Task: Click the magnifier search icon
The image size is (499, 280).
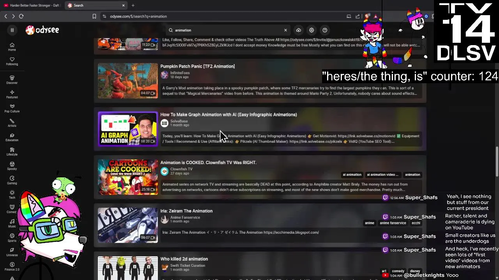Action: [x=171, y=30]
